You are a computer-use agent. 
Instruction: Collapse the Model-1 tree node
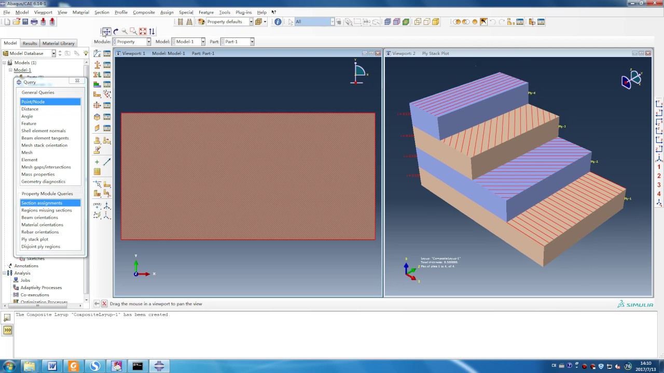(10, 70)
